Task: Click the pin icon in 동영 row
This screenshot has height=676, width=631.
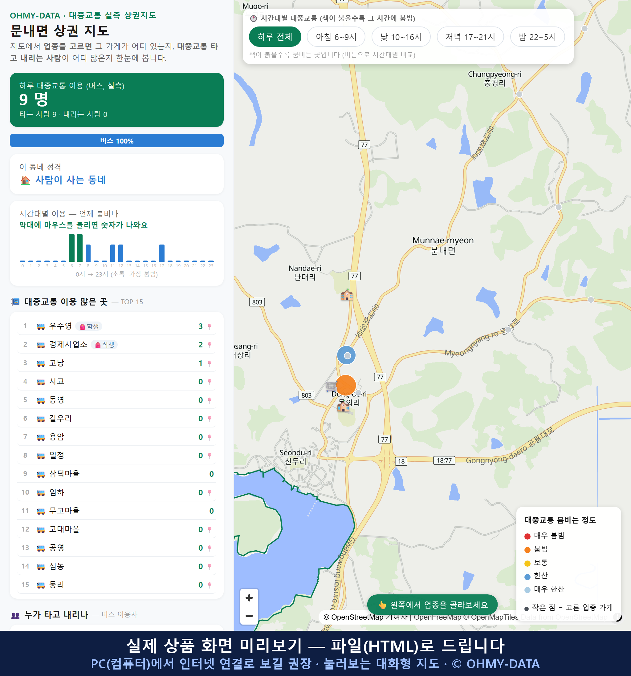Action: click(x=210, y=400)
